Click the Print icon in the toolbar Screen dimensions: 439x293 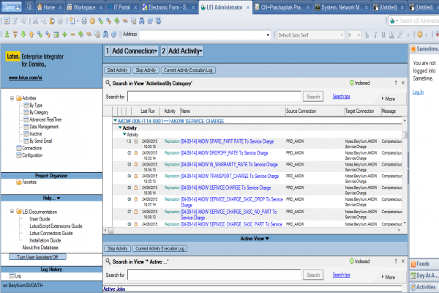84,21
